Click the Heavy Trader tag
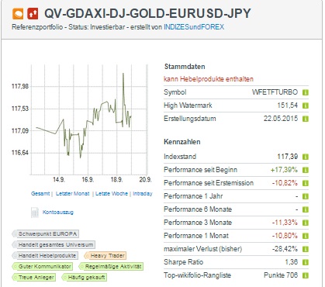Viewport: 325px width, 287px height. click(105, 256)
